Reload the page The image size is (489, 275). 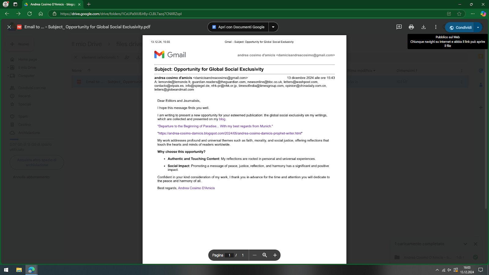[x=30, y=14]
